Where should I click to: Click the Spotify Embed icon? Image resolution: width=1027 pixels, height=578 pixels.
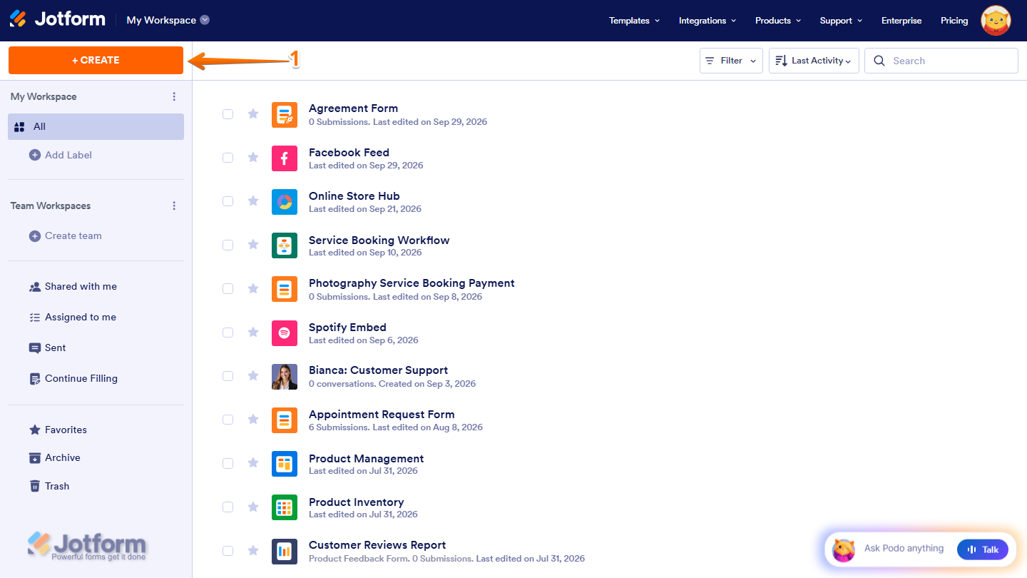285,333
